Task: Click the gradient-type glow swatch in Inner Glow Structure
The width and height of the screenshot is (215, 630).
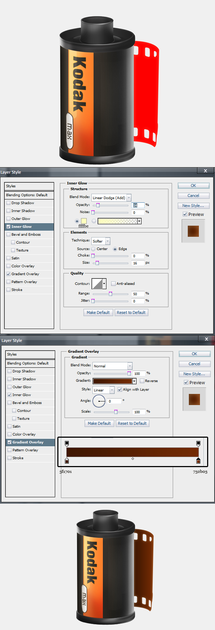Action: coord(118,221)
